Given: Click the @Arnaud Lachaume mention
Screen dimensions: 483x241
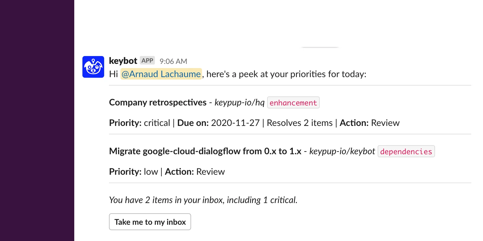Looking at the screenshot, I should pos(161,74).
